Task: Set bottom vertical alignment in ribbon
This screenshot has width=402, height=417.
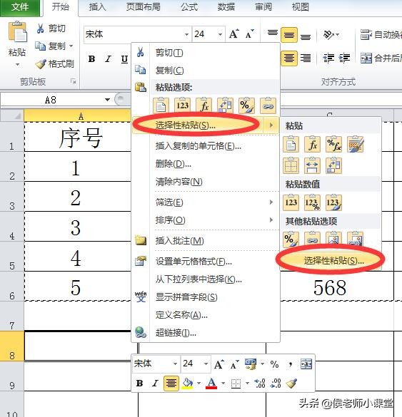Action: pos(306,36)
